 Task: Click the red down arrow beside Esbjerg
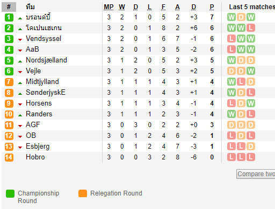click(20, 148)
